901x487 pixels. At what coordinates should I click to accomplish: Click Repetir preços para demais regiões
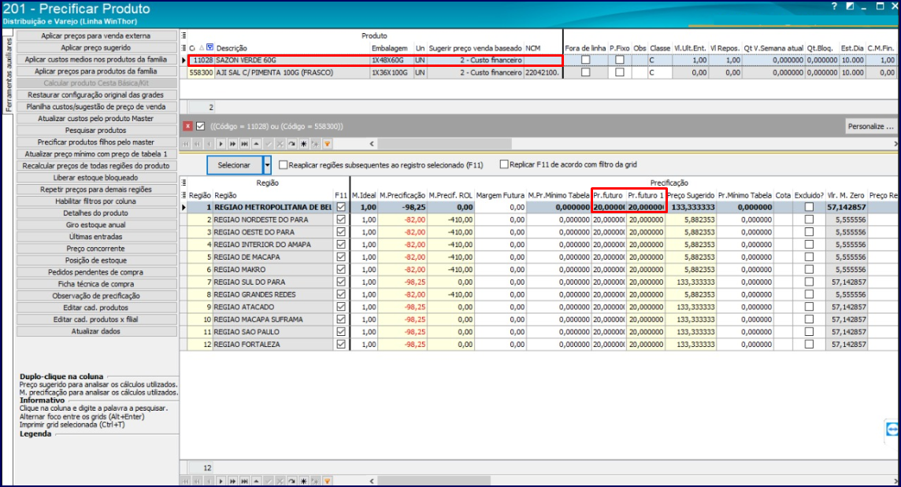(x=96, y=190)
